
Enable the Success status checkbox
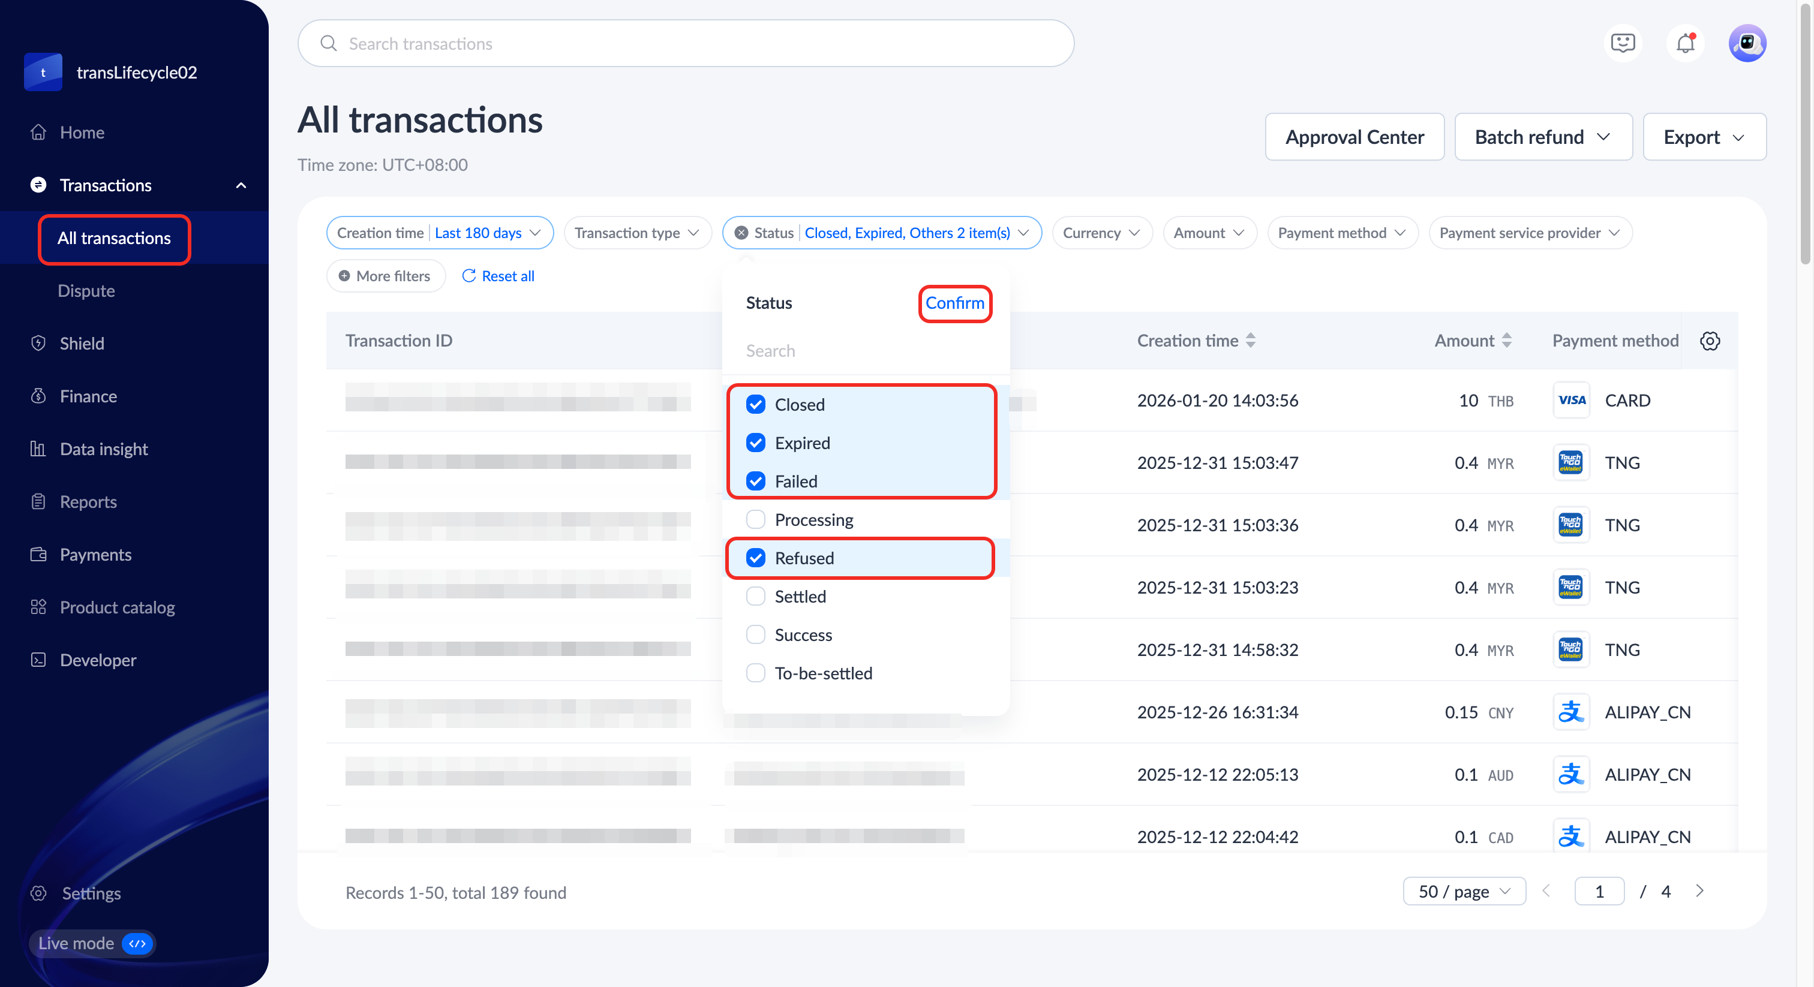coord(756,635)
